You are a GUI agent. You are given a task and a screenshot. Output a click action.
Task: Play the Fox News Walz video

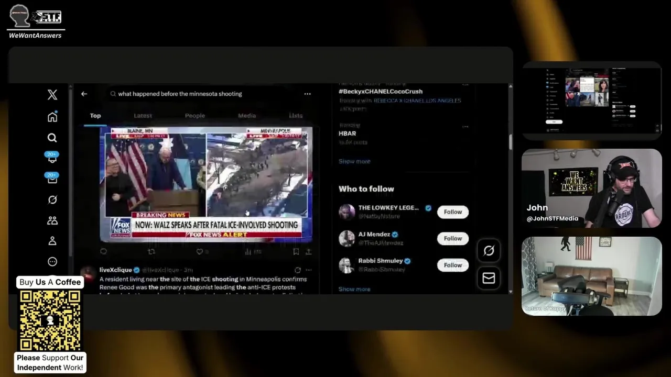pyautogui.click(x=206, y=184)
